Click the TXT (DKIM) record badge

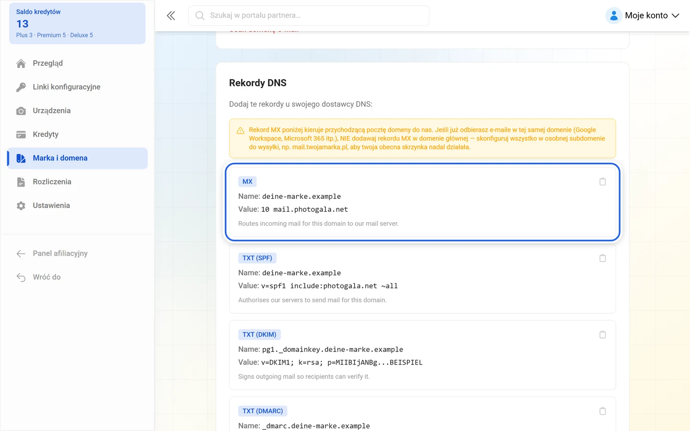(x=259, y=335)
